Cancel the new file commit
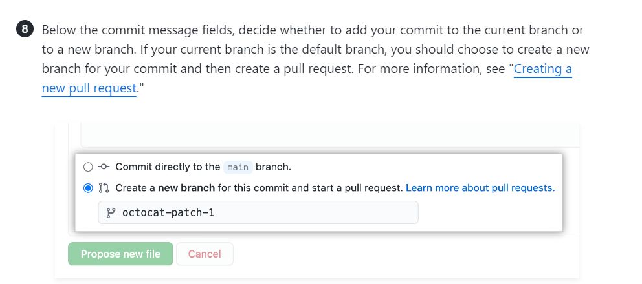Screen dimensions: 642x284 pyautogui.click(x=205, y=254)
